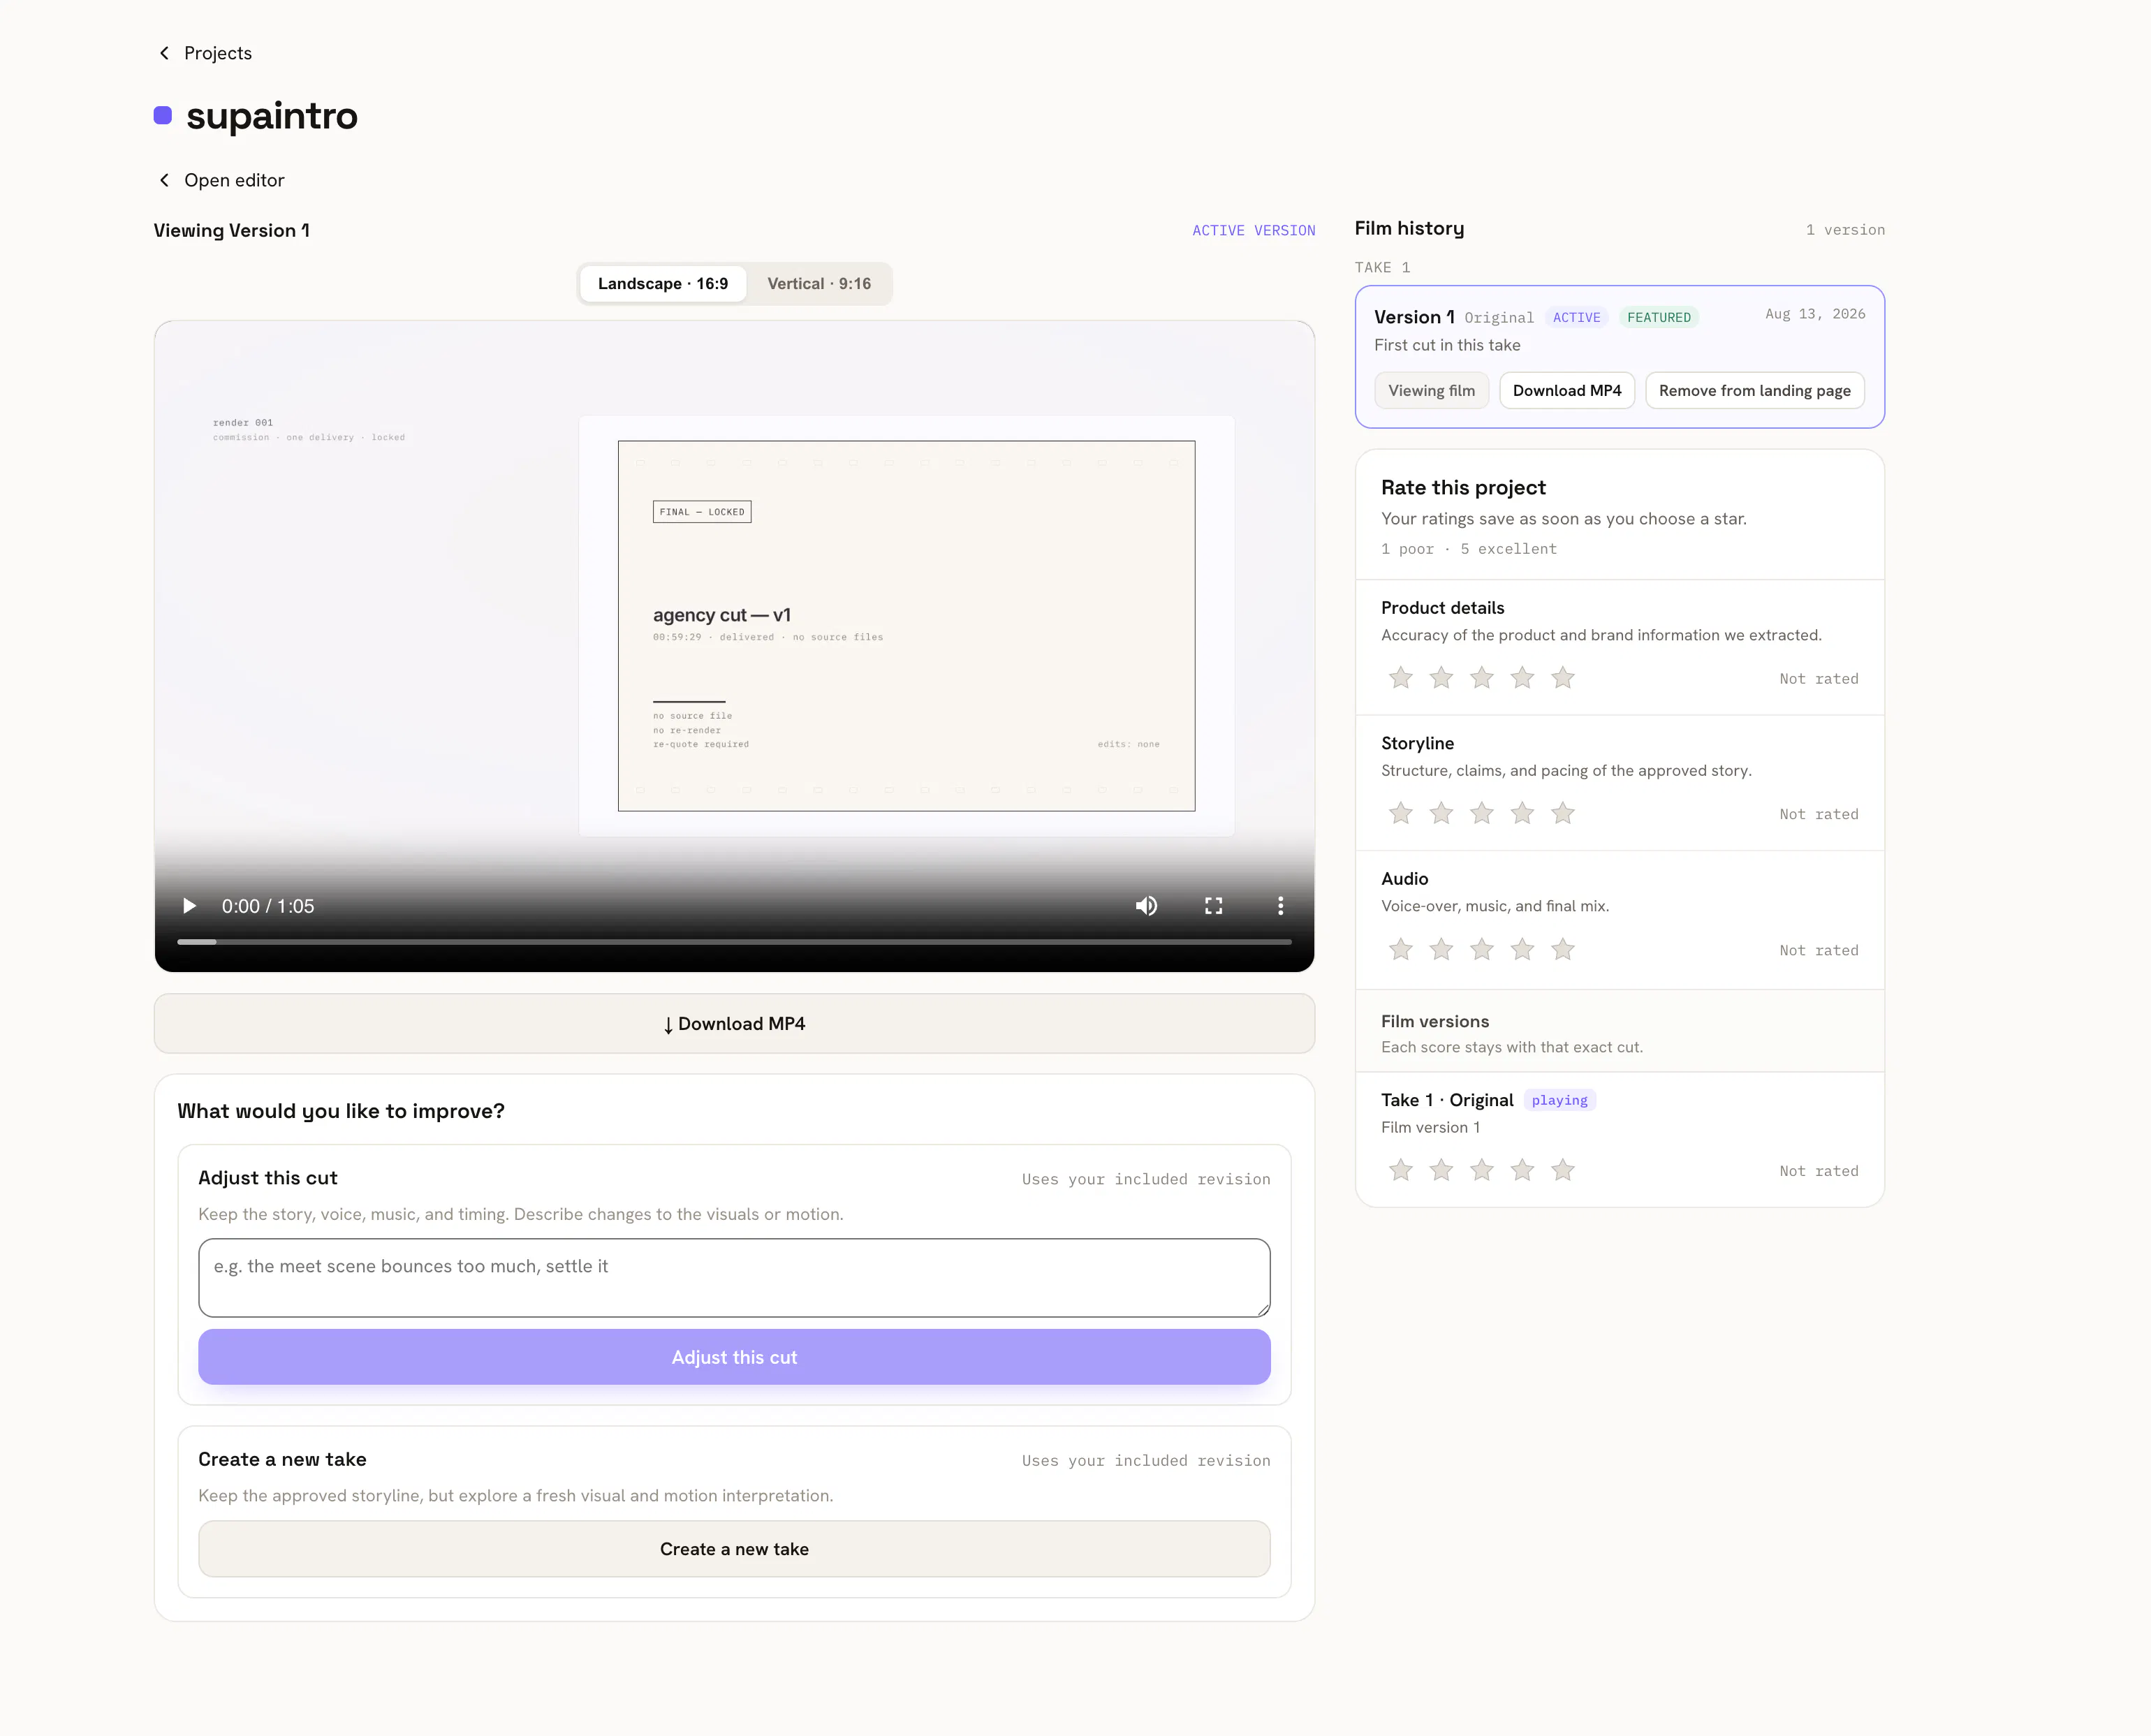
Task: Rate Storyline 1 star
Action: [1400, 814]
